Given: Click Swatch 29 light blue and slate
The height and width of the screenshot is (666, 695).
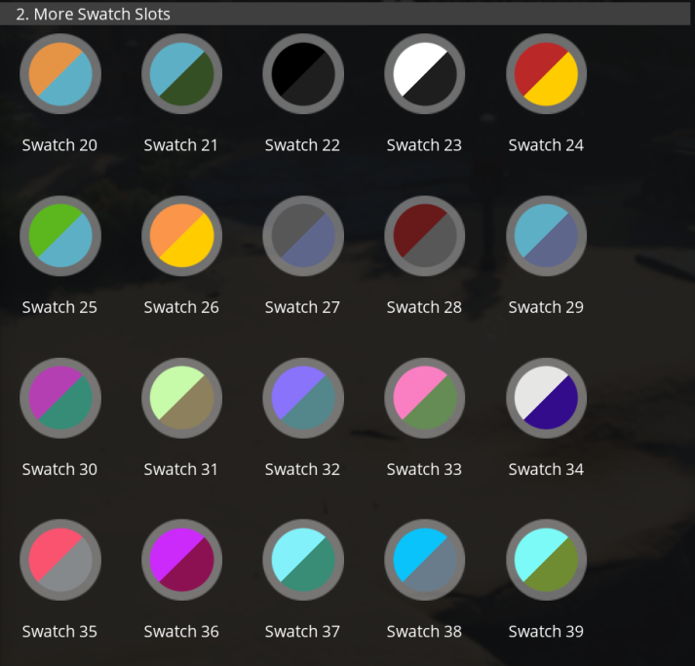Looking at the screenshot, I should [x=546, y=236].
